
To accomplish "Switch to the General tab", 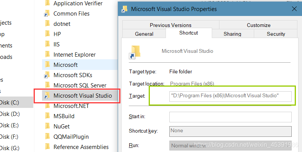I will pyautogui.click(x=144, y=34).
